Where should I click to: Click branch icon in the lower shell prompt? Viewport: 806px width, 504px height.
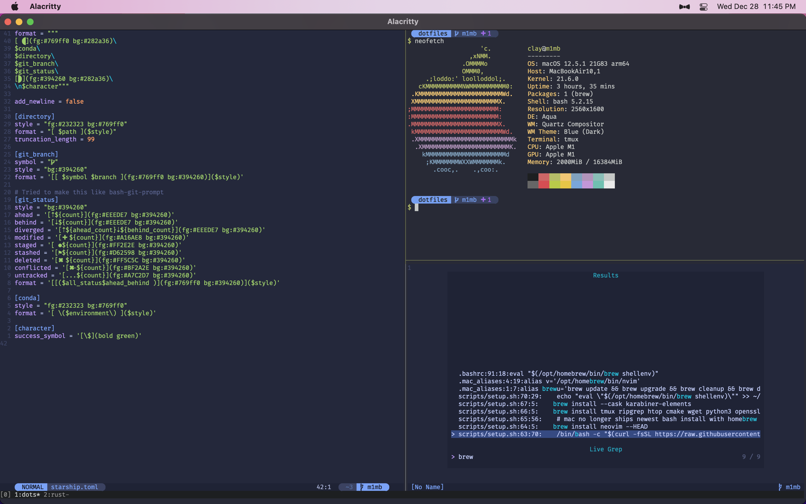point(457,200)
